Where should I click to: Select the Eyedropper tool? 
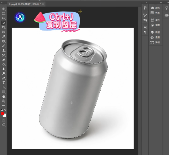pos(3,36)
